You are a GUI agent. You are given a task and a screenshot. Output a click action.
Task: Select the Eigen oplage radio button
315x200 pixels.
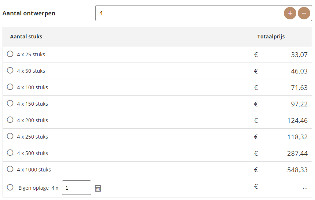(10, 188)
